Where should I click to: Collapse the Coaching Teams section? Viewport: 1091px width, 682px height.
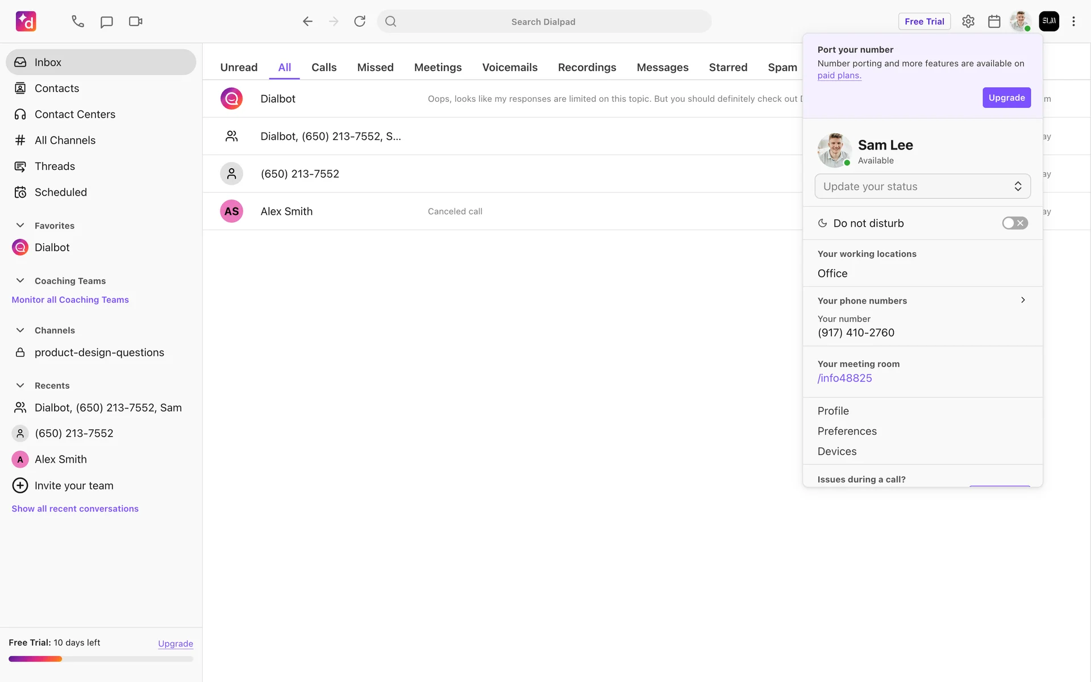point(20,281)
